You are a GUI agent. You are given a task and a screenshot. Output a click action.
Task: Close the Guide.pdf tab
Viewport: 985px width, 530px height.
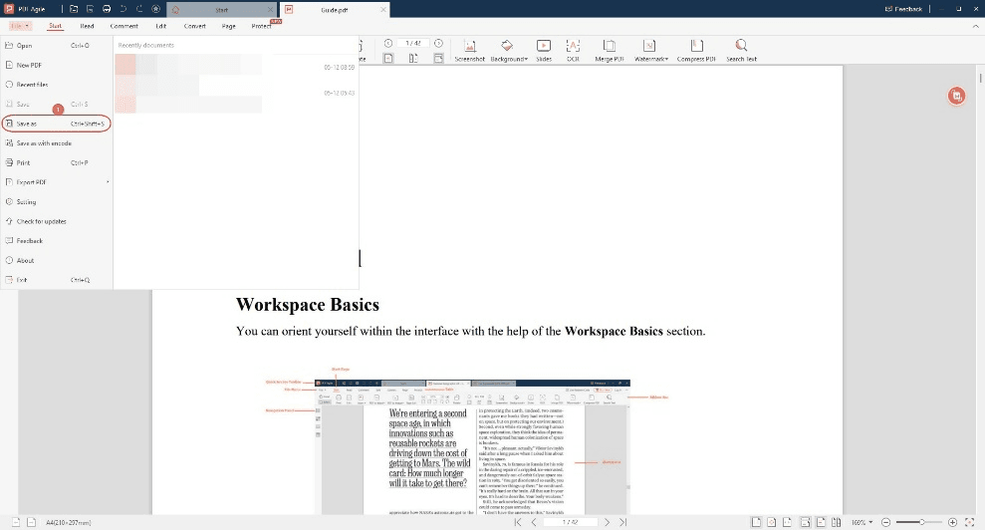(383, 10)
